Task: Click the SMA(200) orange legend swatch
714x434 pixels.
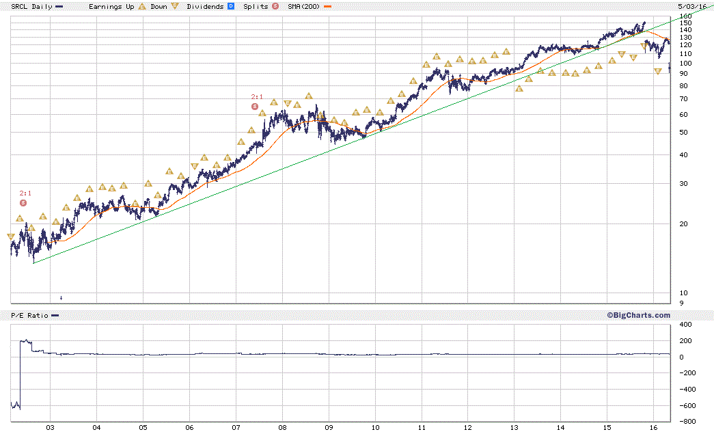Action: click(x=327, y=7)
